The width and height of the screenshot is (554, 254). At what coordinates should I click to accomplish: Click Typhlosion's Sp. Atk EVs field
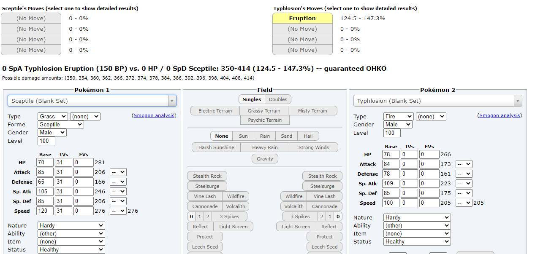tap(429, 183)
